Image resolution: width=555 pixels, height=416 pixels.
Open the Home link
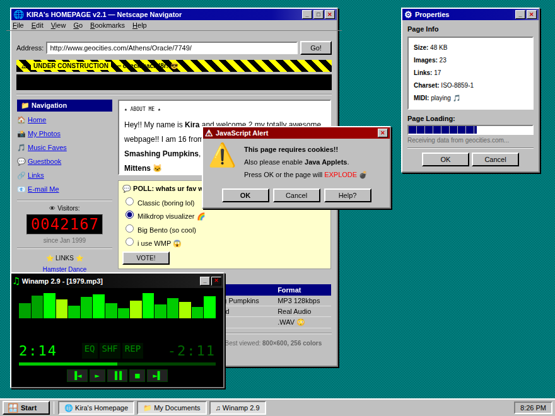pos(37,120)
